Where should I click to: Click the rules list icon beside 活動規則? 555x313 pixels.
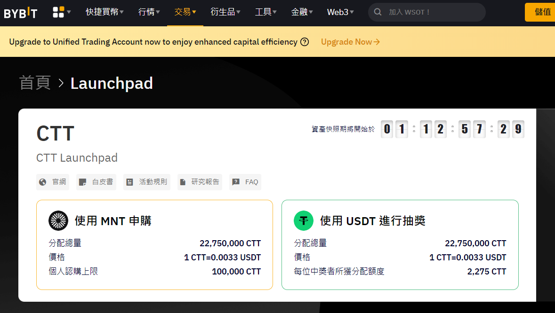point(129,182)
